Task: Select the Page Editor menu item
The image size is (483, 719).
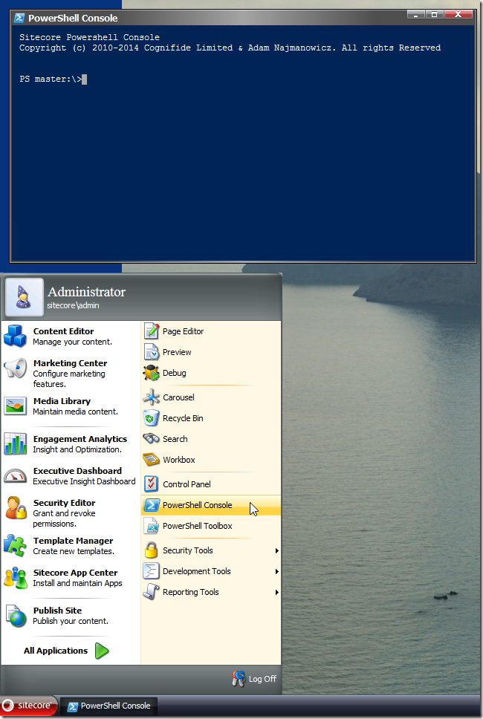Action: click(x=183, y=331)
